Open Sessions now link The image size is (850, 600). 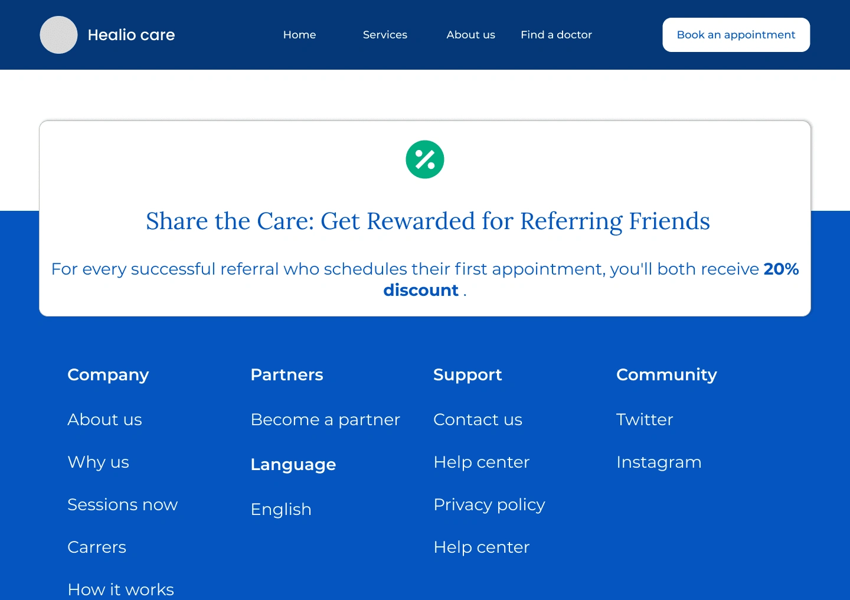pyautogui.click(x=122, y=504)
